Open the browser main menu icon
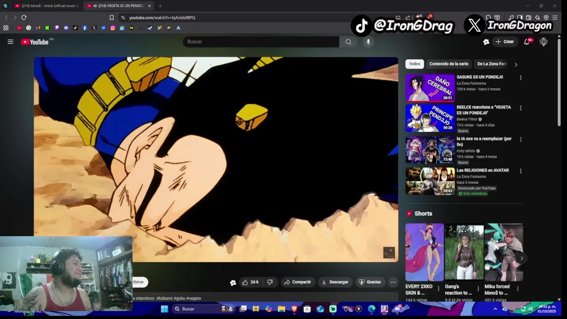The width and height of the screenshot is (567, 319). point(555,18)
